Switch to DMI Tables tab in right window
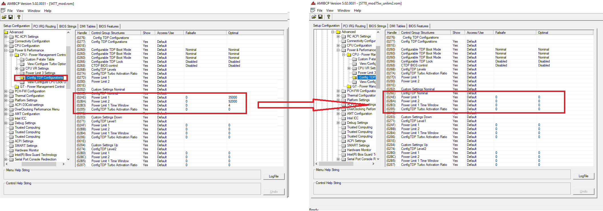 pos(397,26)
